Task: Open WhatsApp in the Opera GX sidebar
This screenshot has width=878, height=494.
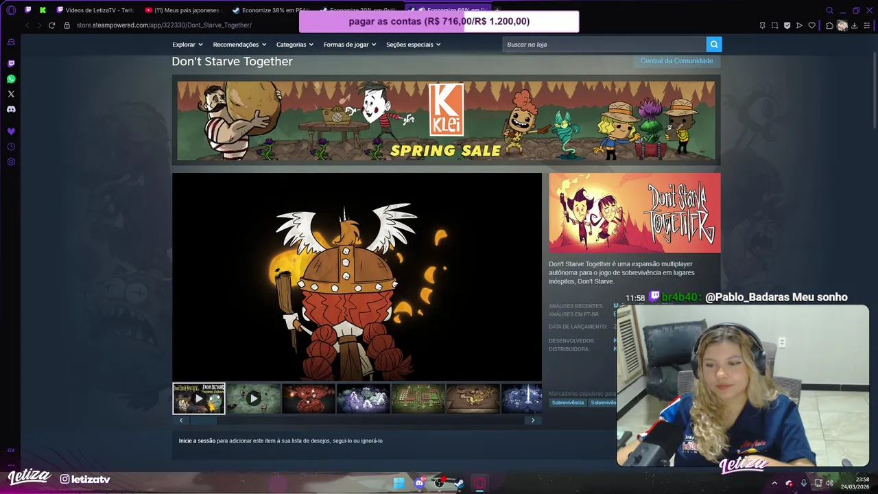Action: tap(11, 79)
